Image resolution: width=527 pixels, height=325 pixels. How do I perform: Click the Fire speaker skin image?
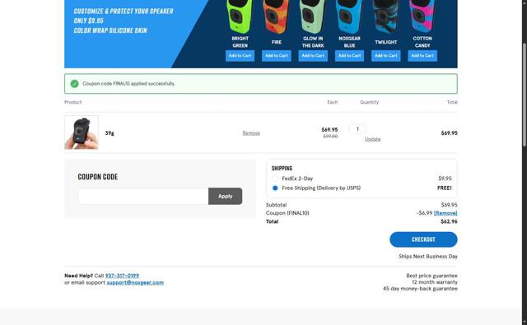276,16
